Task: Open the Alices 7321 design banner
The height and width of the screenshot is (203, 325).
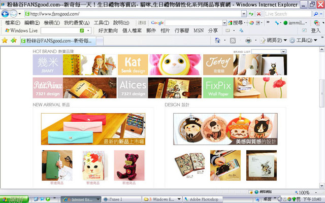Action: pos(159,88)
